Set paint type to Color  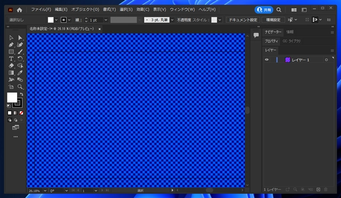coord(10,113)
